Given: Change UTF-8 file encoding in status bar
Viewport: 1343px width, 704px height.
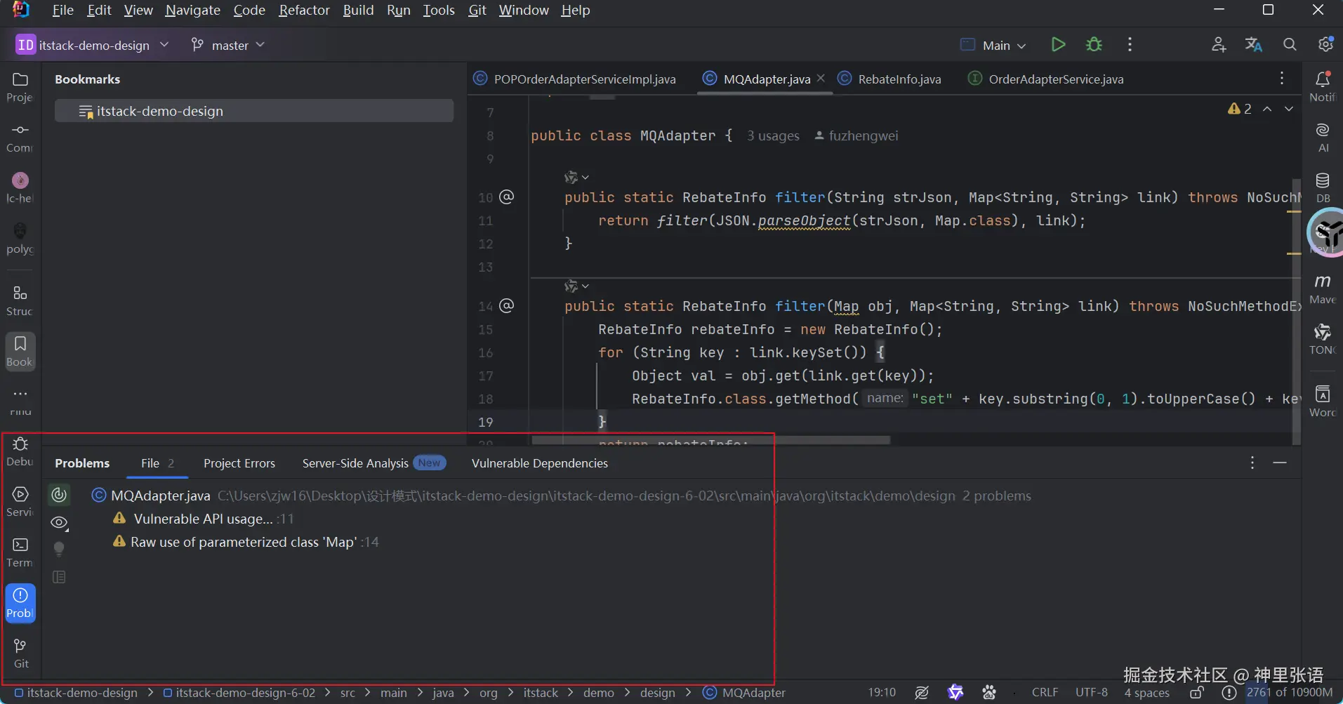Looking at the screenshot, I should click(1091, 693).
